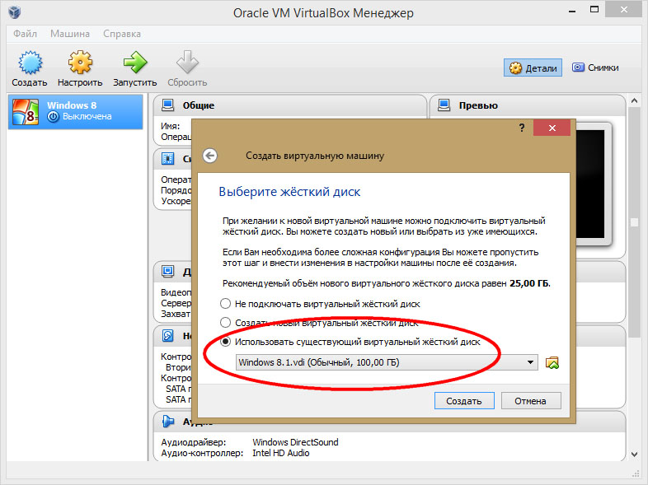The image size is (648, 485).
Task: Click the details scrollbar down arrow
Action: click(x=635, y=454)
